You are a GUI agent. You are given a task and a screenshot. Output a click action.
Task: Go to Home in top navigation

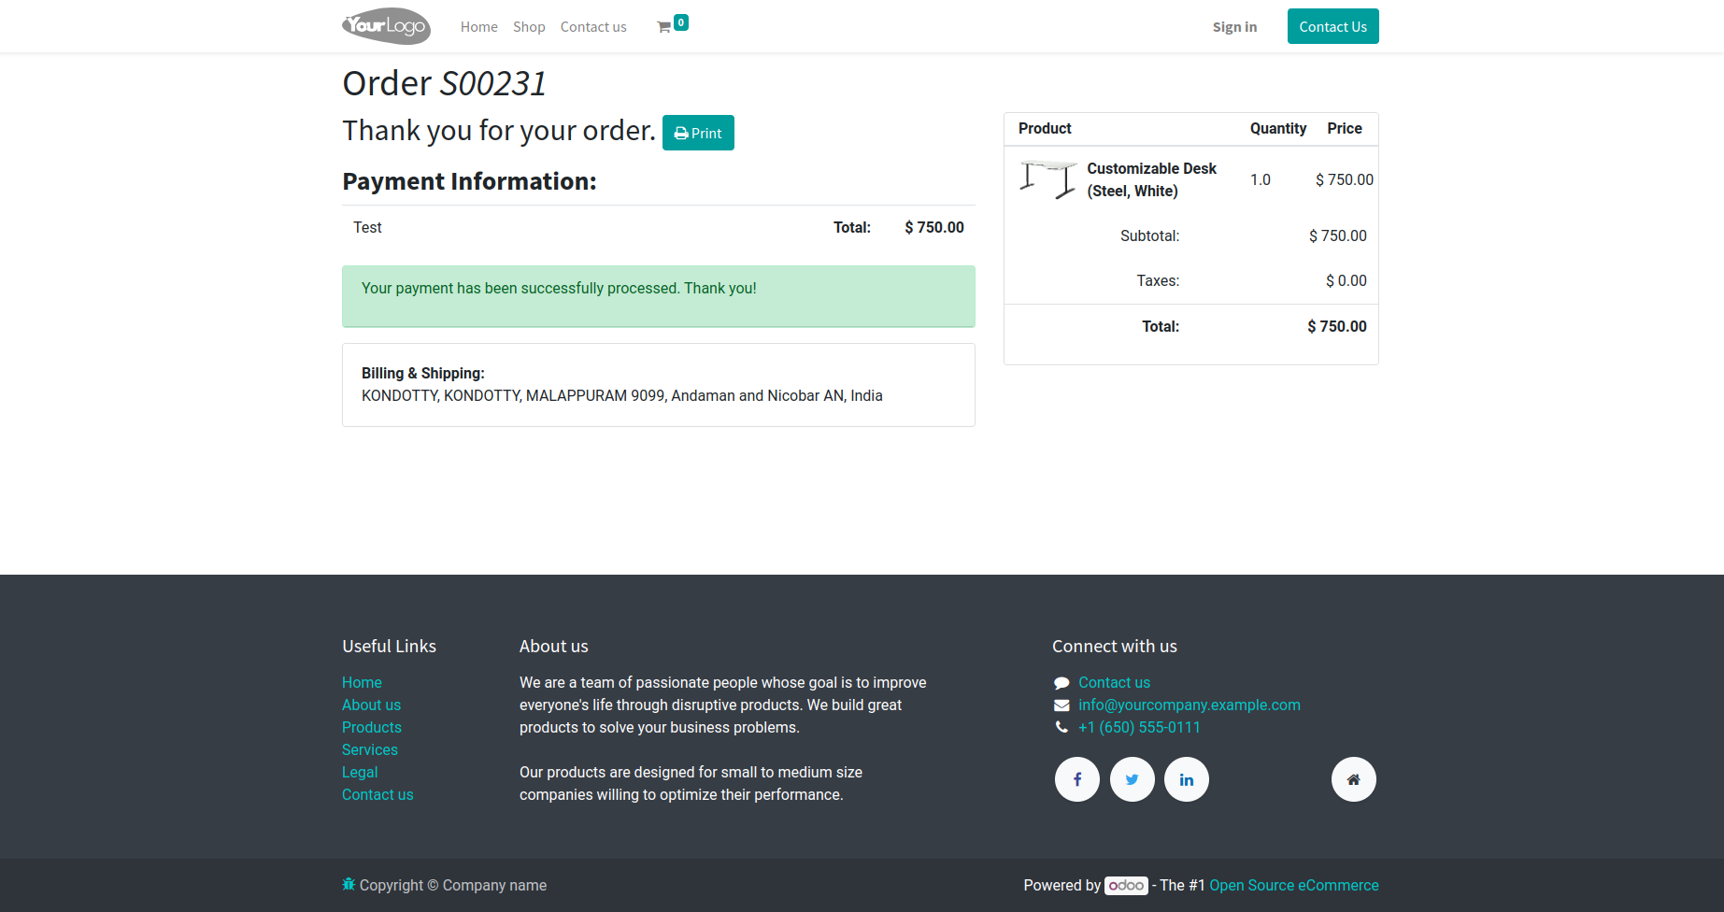(x=479, y=27)
